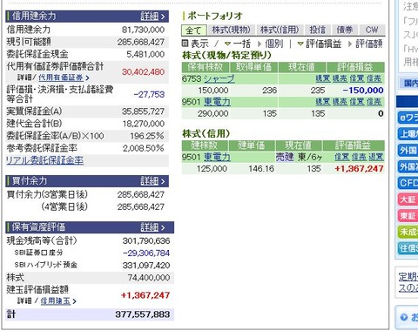Click 現買 for 現物 東電力
The image size is (418, 331).
click(323, 102)
